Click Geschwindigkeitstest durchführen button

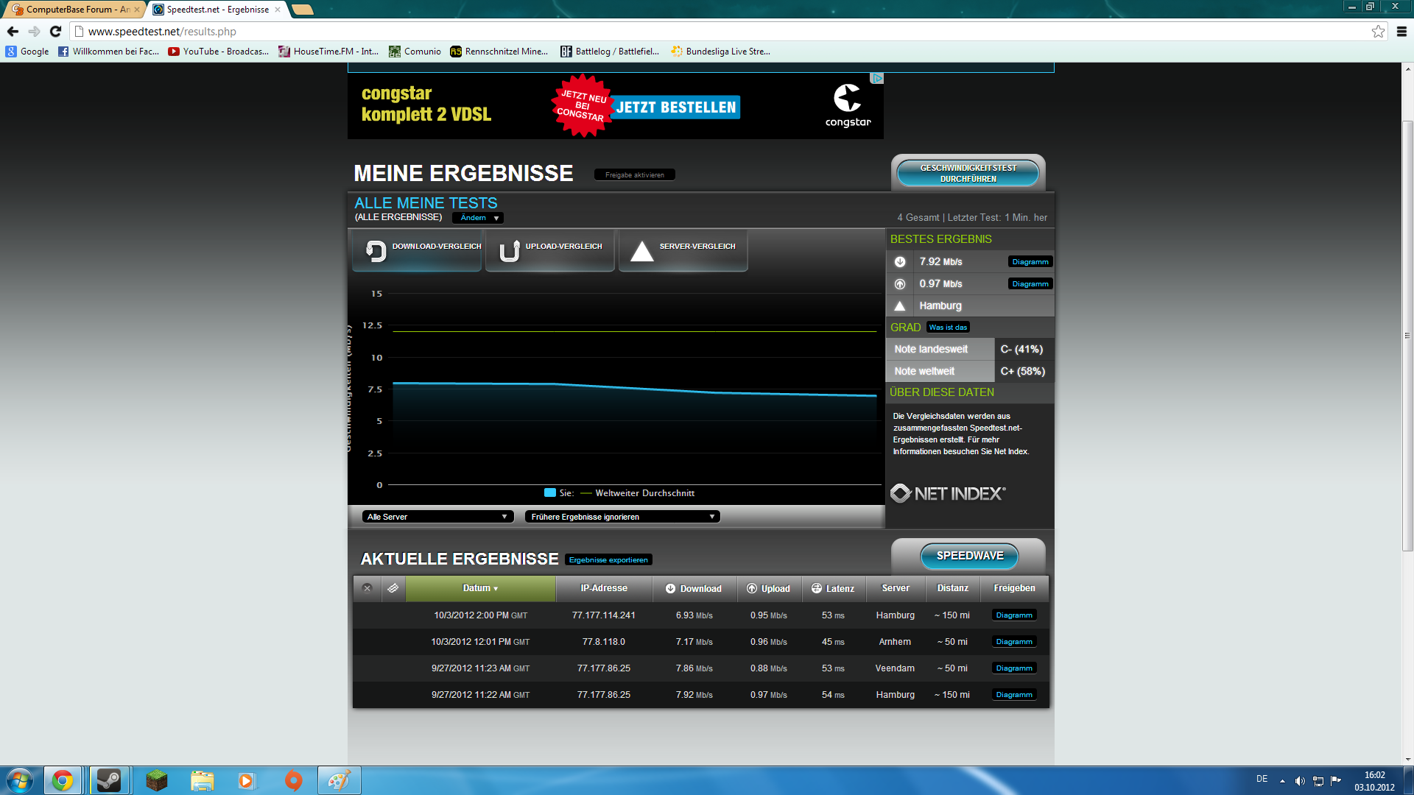point(968,174)
